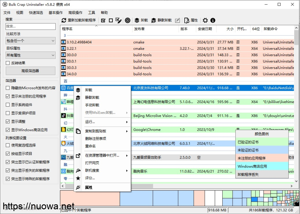300x214 pixels.
Task: Click the 属性 toolbar button
Action: [x=191, y=20]
